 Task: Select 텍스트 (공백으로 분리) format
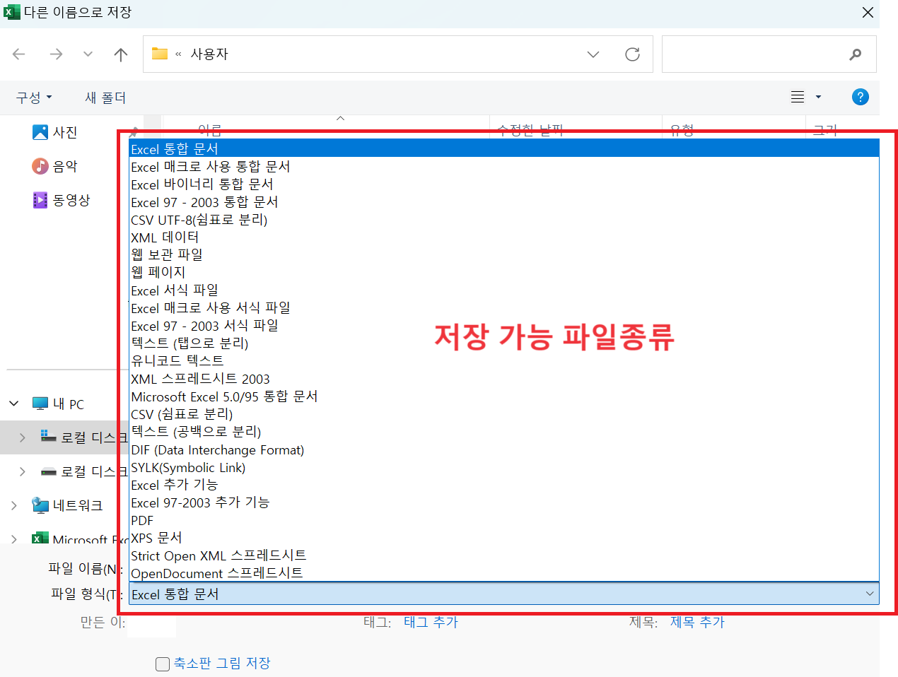504,432
